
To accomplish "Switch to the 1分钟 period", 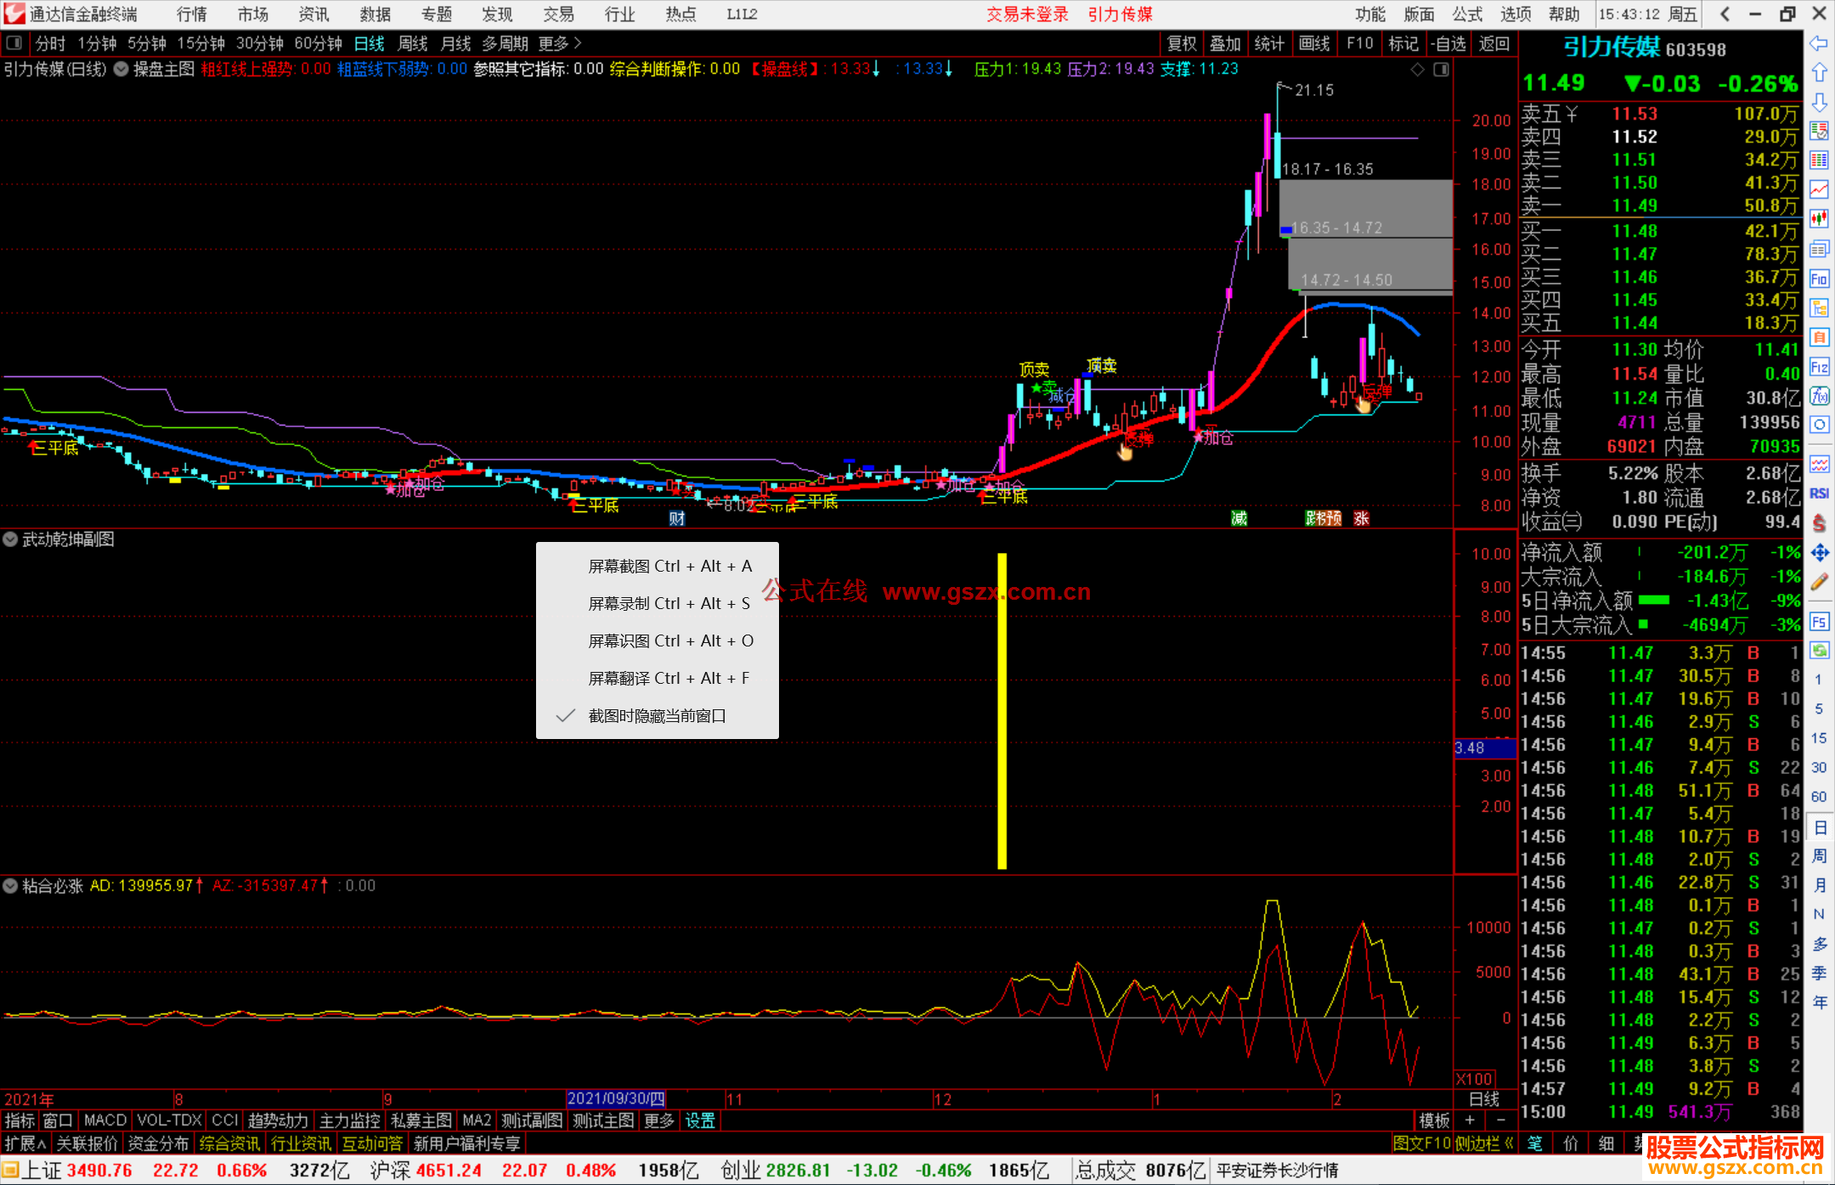I will pyautogui.click(x=96, y=43).
